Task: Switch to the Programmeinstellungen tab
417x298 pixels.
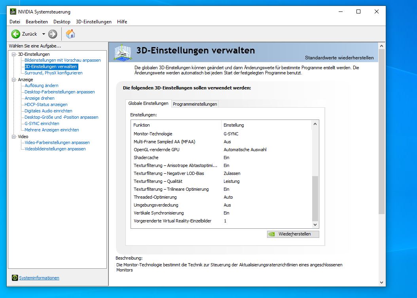Action: coord(195,104)
